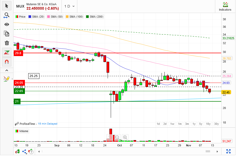
Task: Open the candlestick help question icon
Action: click(31, 152)
